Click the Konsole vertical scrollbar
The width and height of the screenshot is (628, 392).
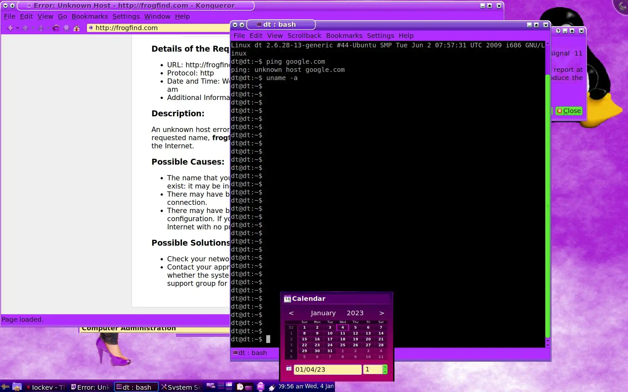548,206
